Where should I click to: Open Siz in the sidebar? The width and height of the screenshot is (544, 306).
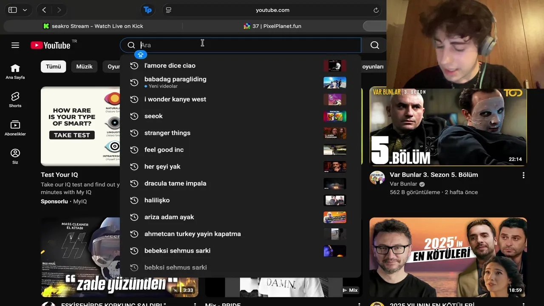click(x=15, y=156)
